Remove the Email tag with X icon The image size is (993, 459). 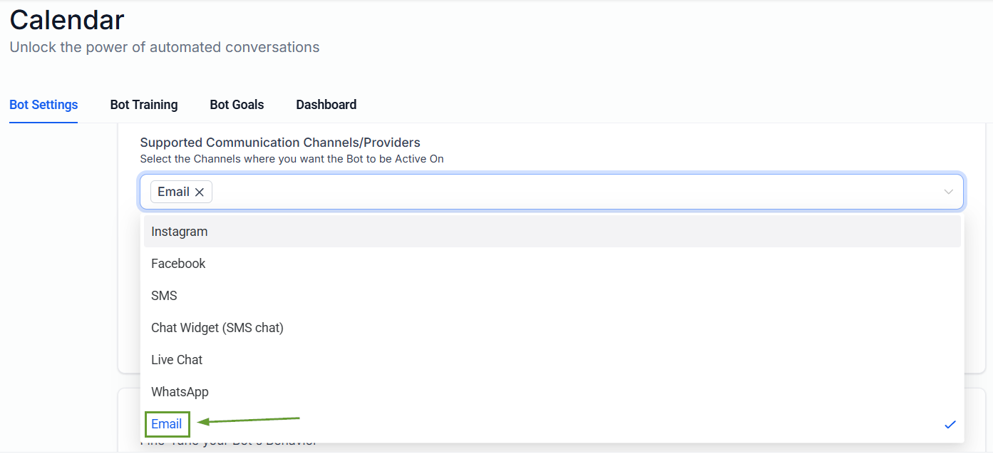pos(200,192)
